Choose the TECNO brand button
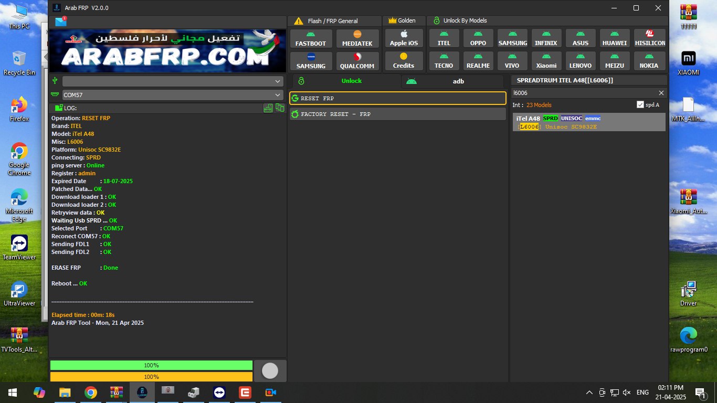The height and width of the screenshot is (403, 717). click(444, 61)
